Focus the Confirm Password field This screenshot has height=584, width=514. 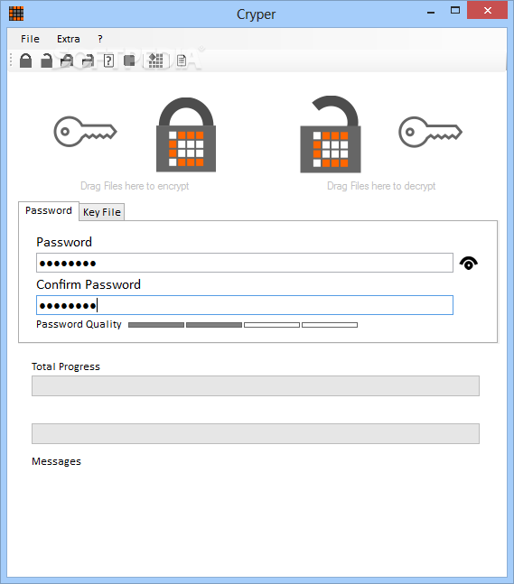(245, 305)
